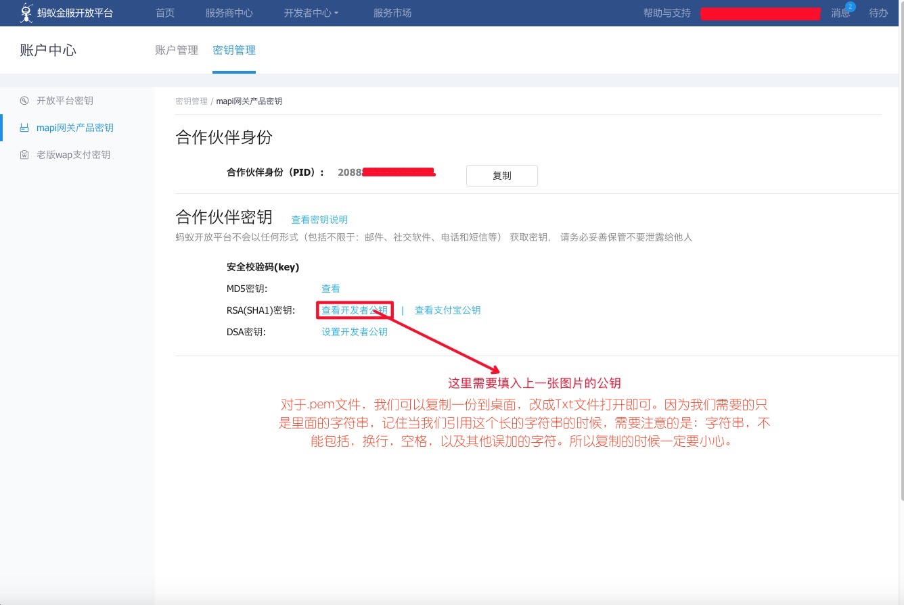This screenshot has height=605, width=904.
Task: Click the 复制 button to copy the PID
Action: coord(502,176)
